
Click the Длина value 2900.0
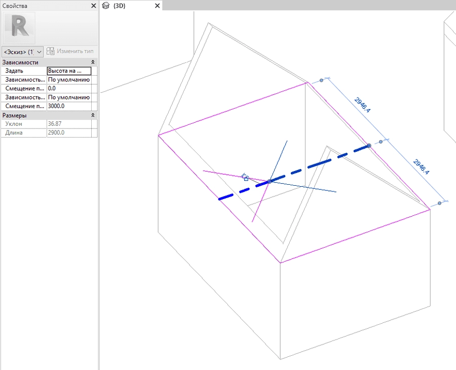coord(69,132)
